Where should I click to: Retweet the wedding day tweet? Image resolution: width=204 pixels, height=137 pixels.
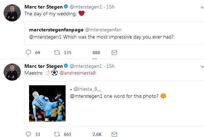tap(57, 52)
